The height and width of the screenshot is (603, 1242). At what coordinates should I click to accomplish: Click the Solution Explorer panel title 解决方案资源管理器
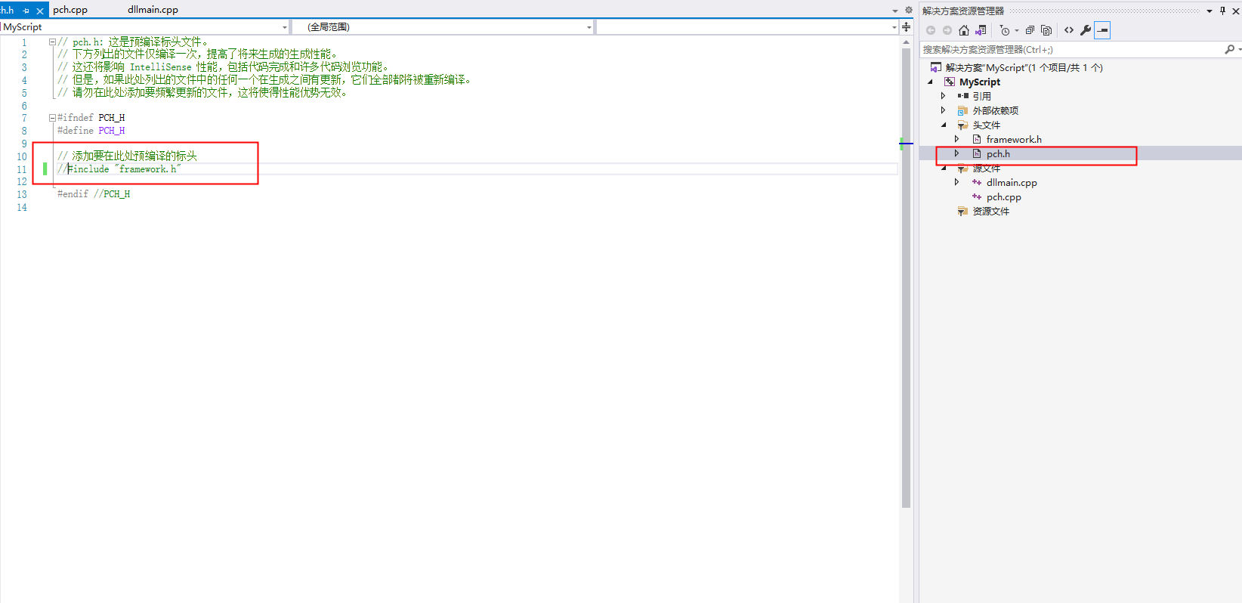963,11
